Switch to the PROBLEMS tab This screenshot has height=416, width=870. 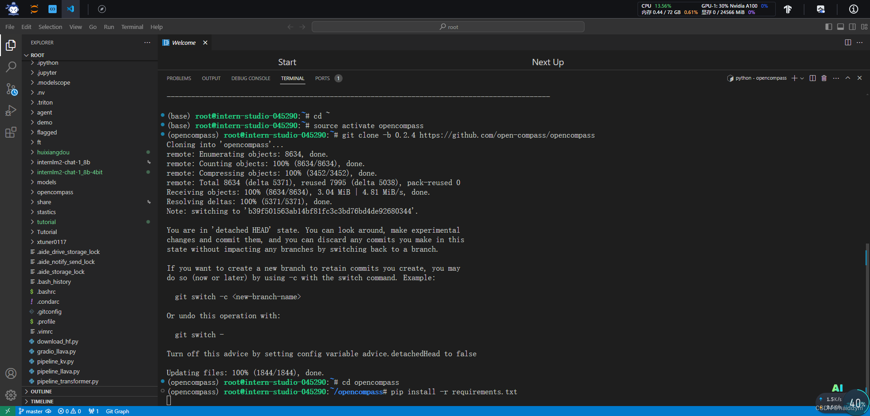(x=179, y=78)
